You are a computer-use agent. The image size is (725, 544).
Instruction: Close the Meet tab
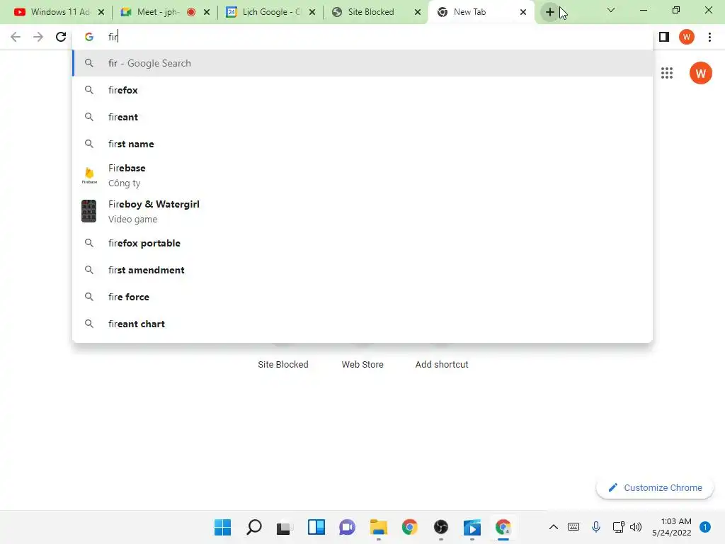coord(207,12)
